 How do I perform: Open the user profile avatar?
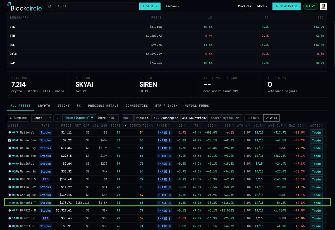[x=323, y=6]
